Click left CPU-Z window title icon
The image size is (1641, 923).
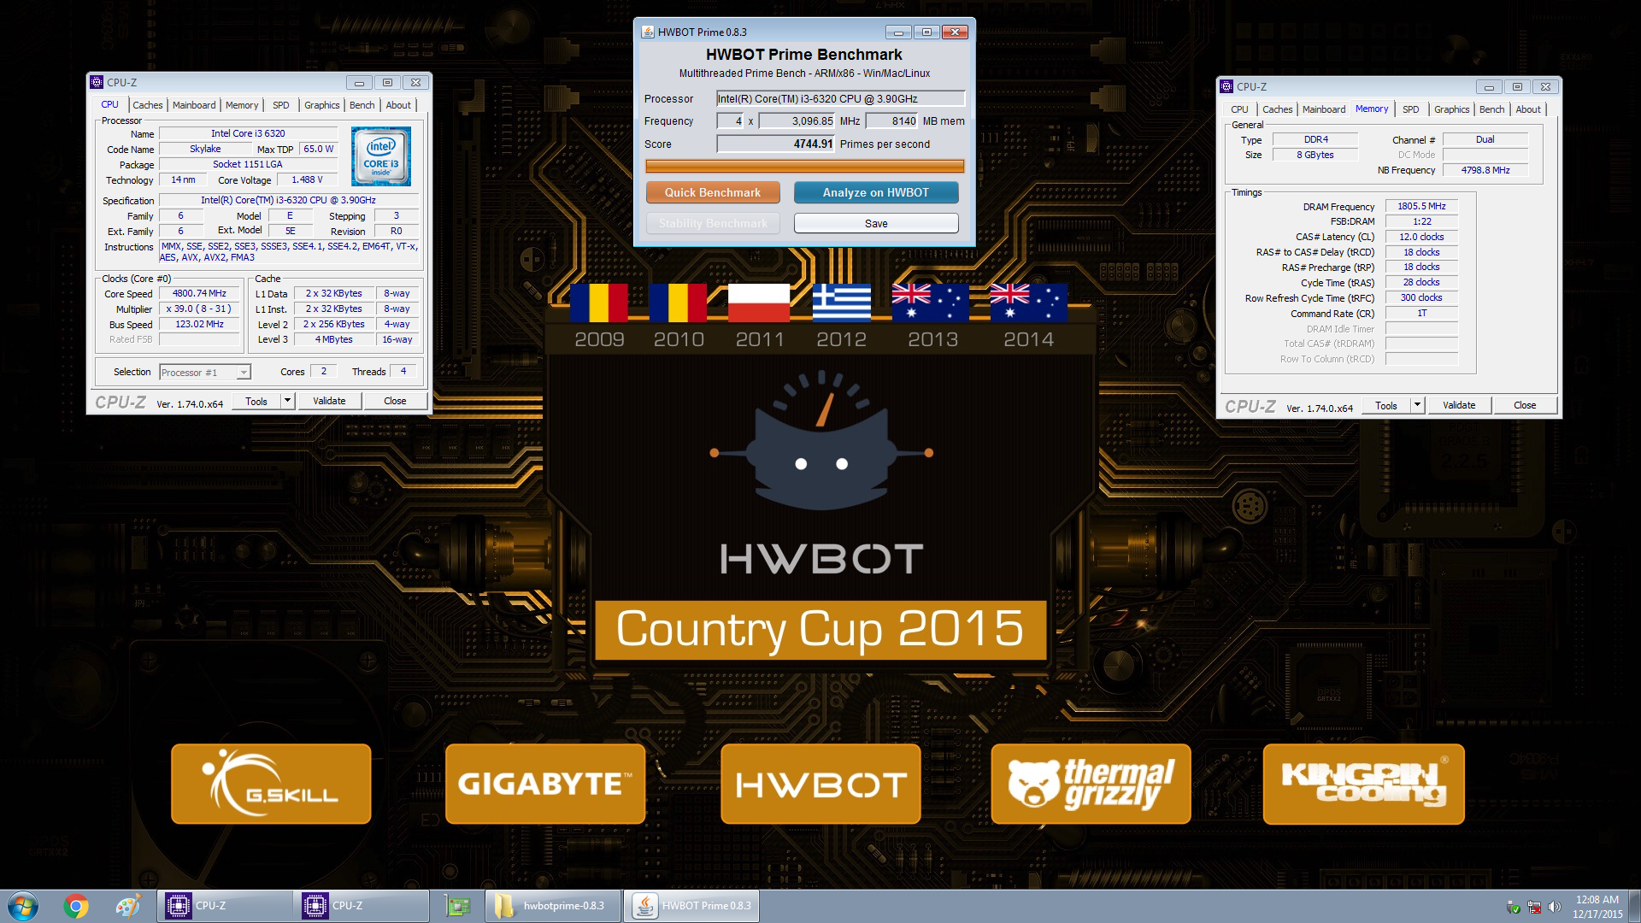tap(97, 83)
